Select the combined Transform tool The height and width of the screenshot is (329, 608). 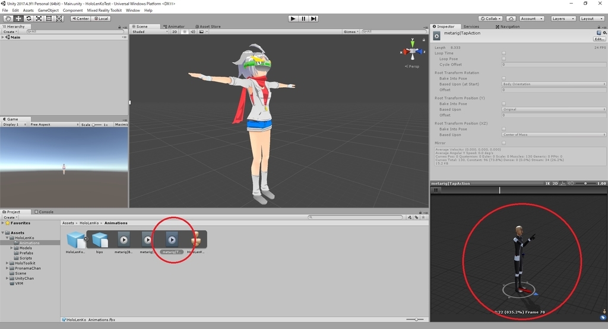point(59,18)
